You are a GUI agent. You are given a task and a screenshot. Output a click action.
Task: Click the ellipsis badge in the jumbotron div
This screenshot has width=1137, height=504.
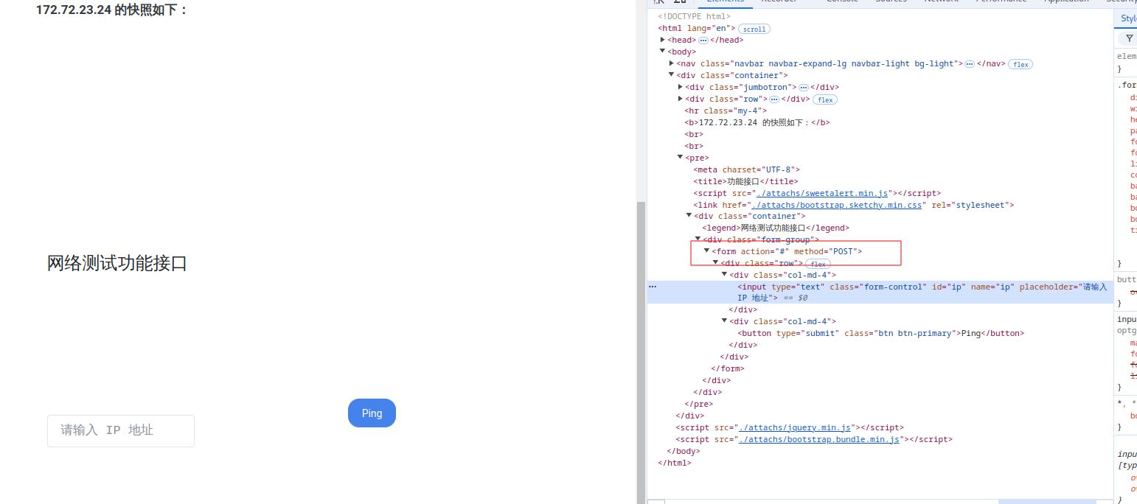tap(804, 88)
